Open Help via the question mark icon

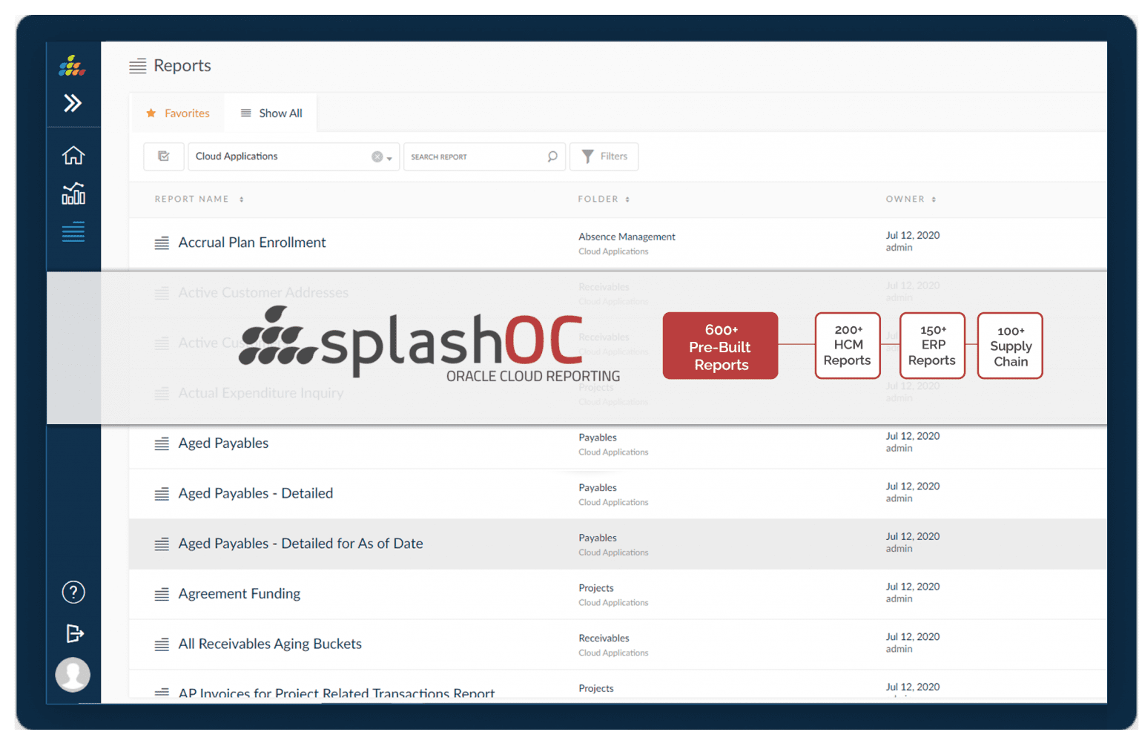coord(73,592)
